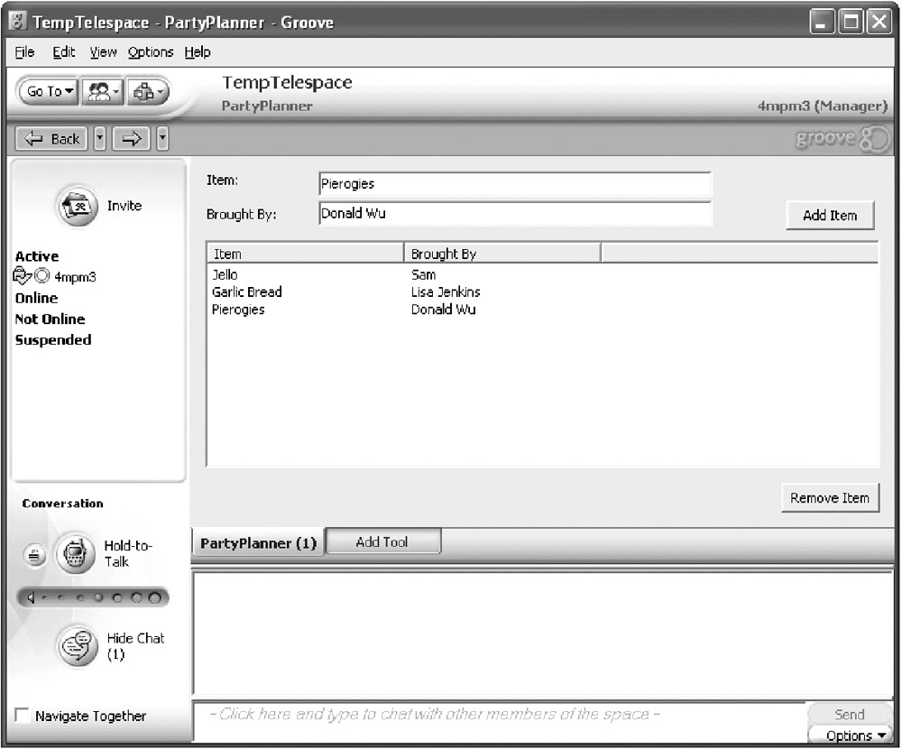Set volume to highest level dot
902x749 pixels.
[x=155, y=597]
